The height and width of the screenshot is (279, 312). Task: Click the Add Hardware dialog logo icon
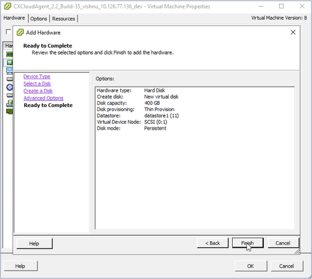pyautogui.click(x=20, y=32)
